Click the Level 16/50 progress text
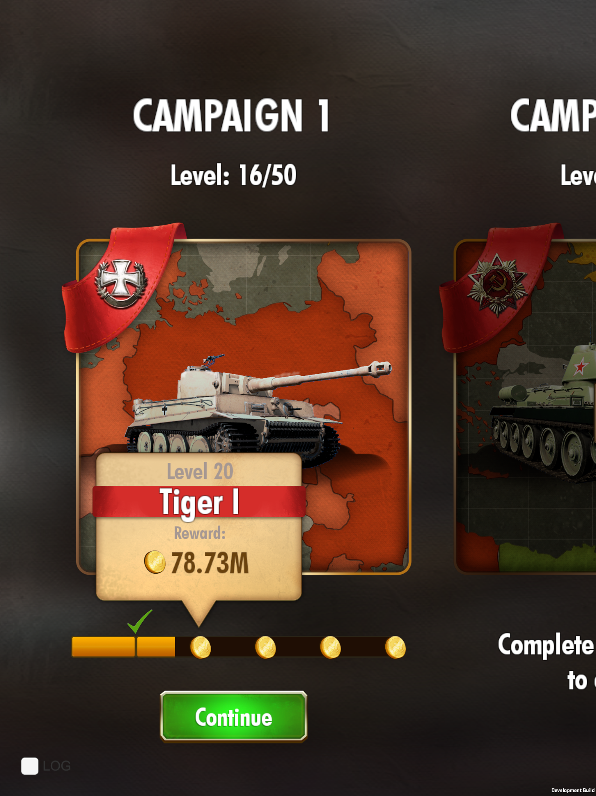 tap(233, 175)
